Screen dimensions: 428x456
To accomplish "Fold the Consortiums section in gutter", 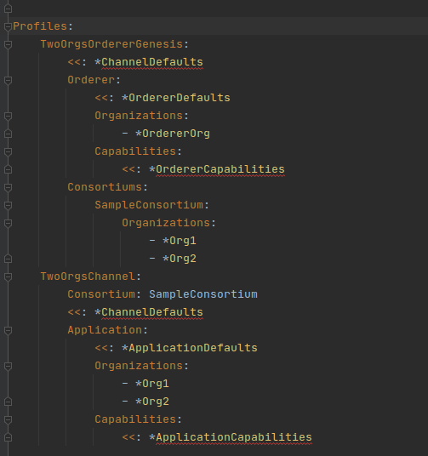I will point(9,187).
